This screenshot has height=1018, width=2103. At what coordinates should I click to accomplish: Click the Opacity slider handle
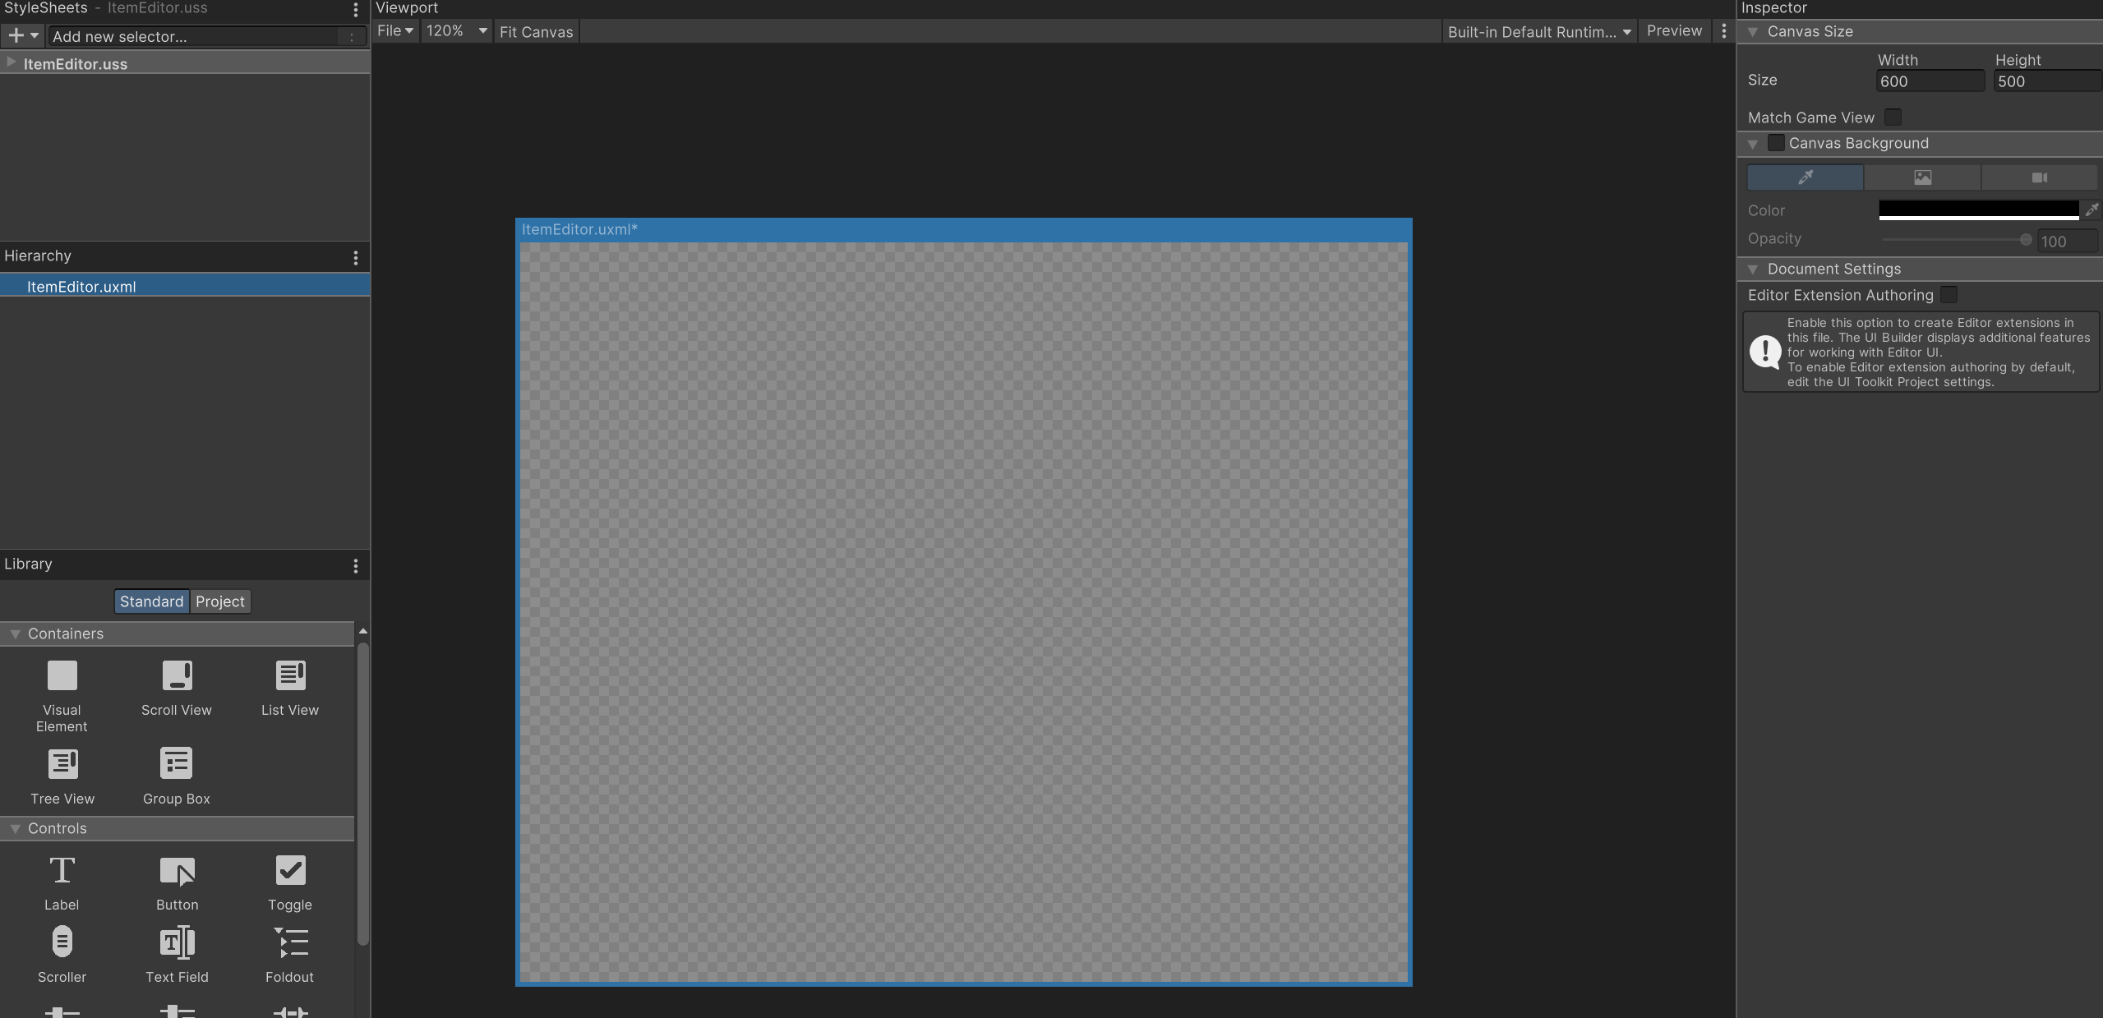coord(2026,240)
